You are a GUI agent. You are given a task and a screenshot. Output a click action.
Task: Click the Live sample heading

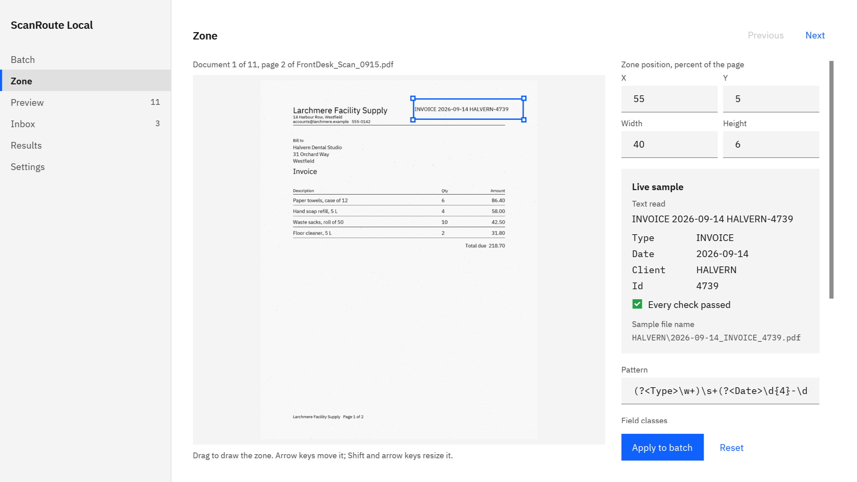(657, 187)
